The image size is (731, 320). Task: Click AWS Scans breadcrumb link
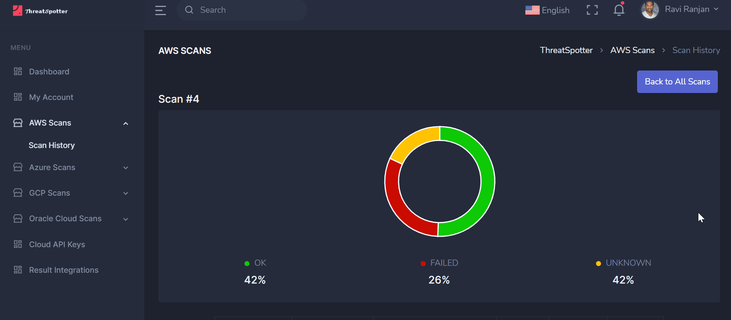[632, 50]
